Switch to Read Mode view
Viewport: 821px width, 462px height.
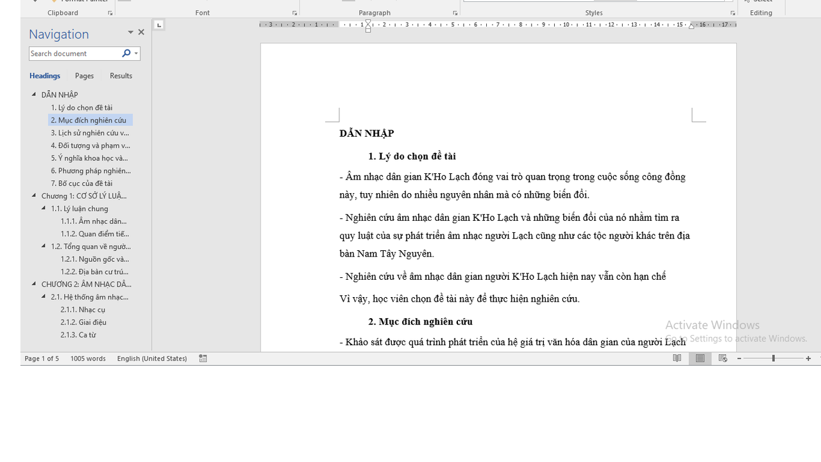pyautogui.click(x=677, y=359)
